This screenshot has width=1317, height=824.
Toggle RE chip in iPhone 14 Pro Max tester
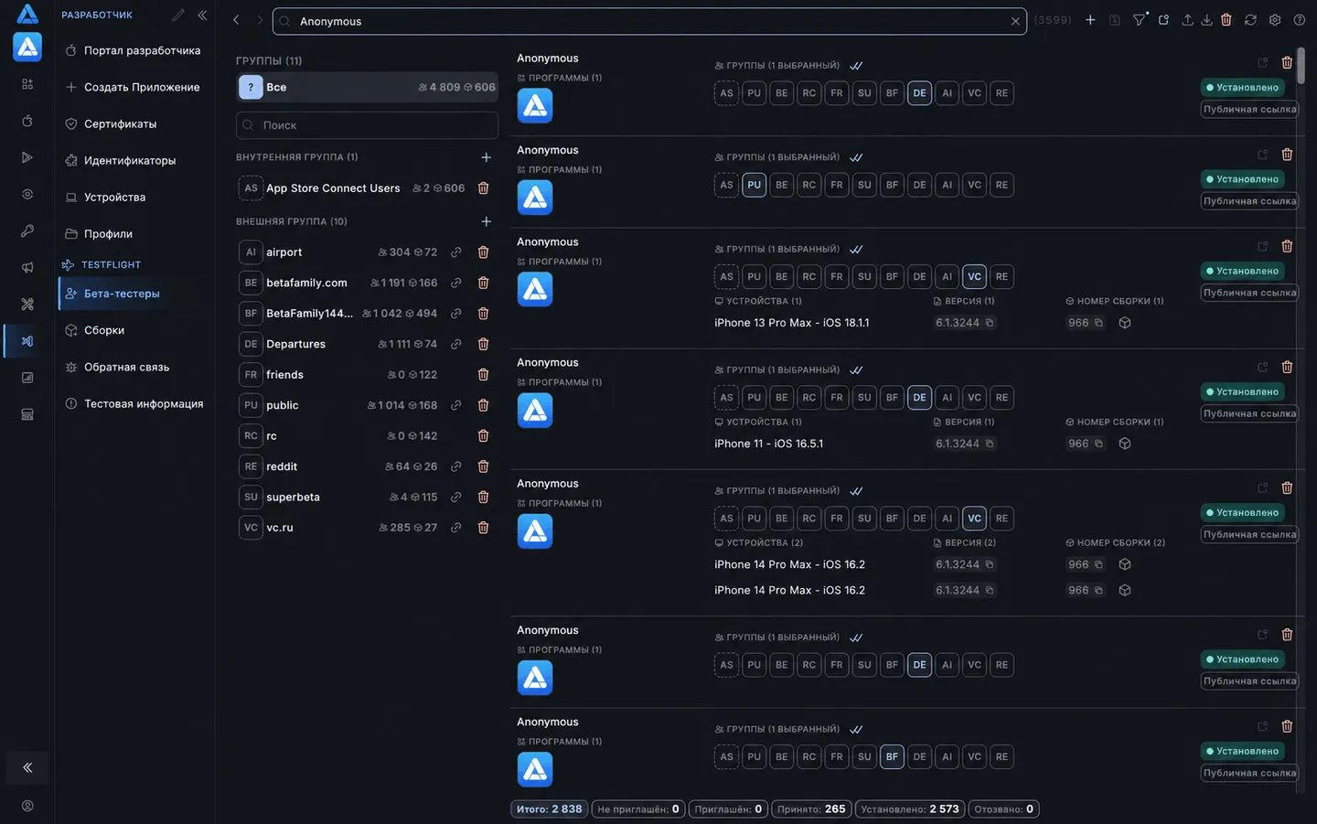pyautogui.click(x=1001, y=519)
